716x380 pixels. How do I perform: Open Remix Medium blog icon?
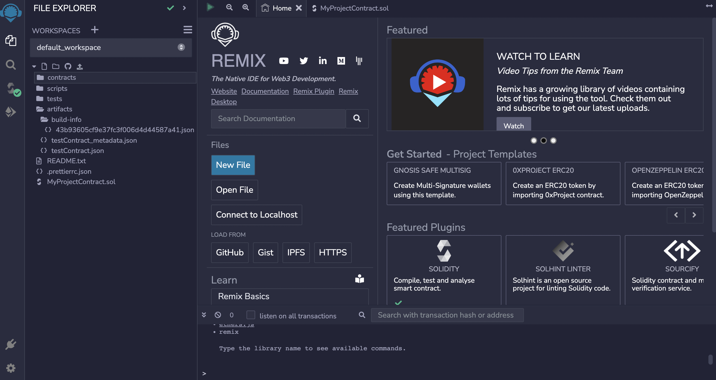pyautogui.click(x=341, y=61)
